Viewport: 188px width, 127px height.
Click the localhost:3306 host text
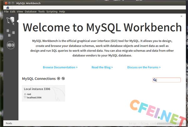[34, 98]
